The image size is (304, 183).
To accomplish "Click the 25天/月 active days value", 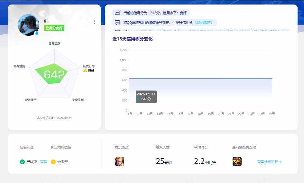I will [x=164, y=161].
